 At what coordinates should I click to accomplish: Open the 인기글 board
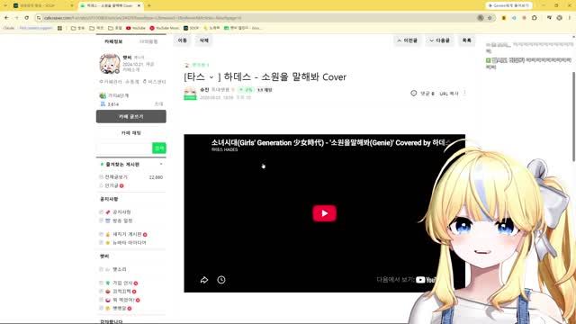pyautogui.click(x=112, y=186)
